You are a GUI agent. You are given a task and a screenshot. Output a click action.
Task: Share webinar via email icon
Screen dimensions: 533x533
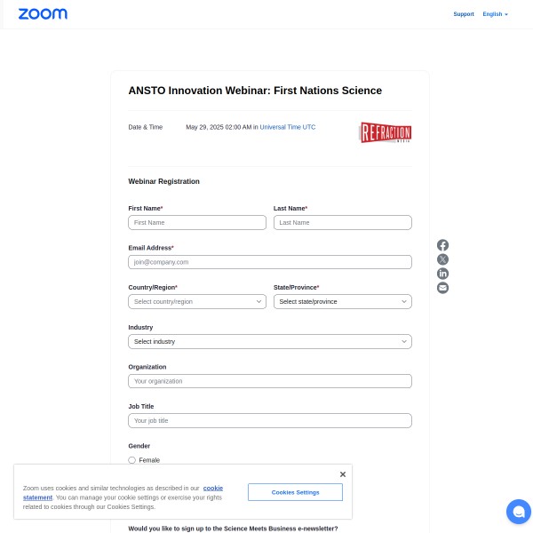pyautogui.click(x=442, y=288)
